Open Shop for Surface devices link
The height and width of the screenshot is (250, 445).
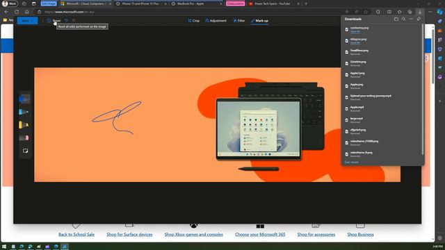pos(129,235)
